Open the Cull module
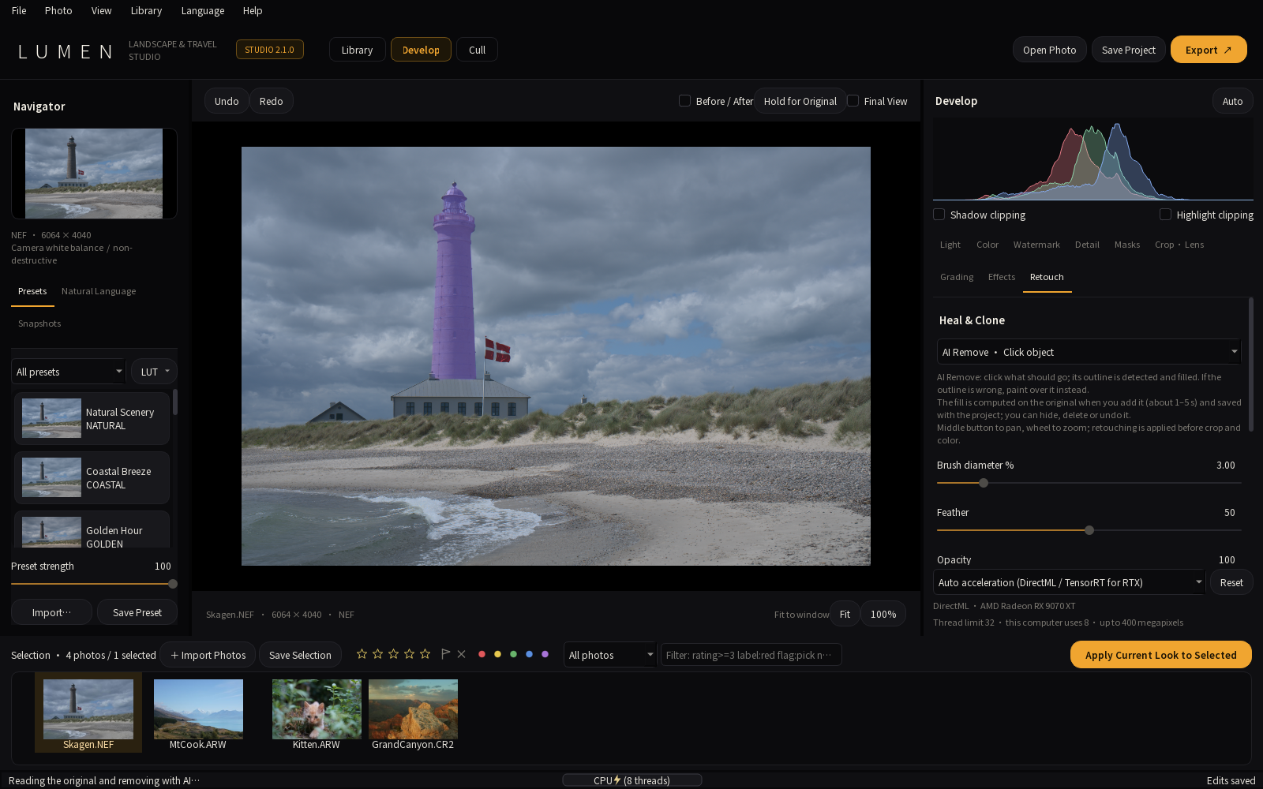 pyautogui.click(x=477, y=50)
